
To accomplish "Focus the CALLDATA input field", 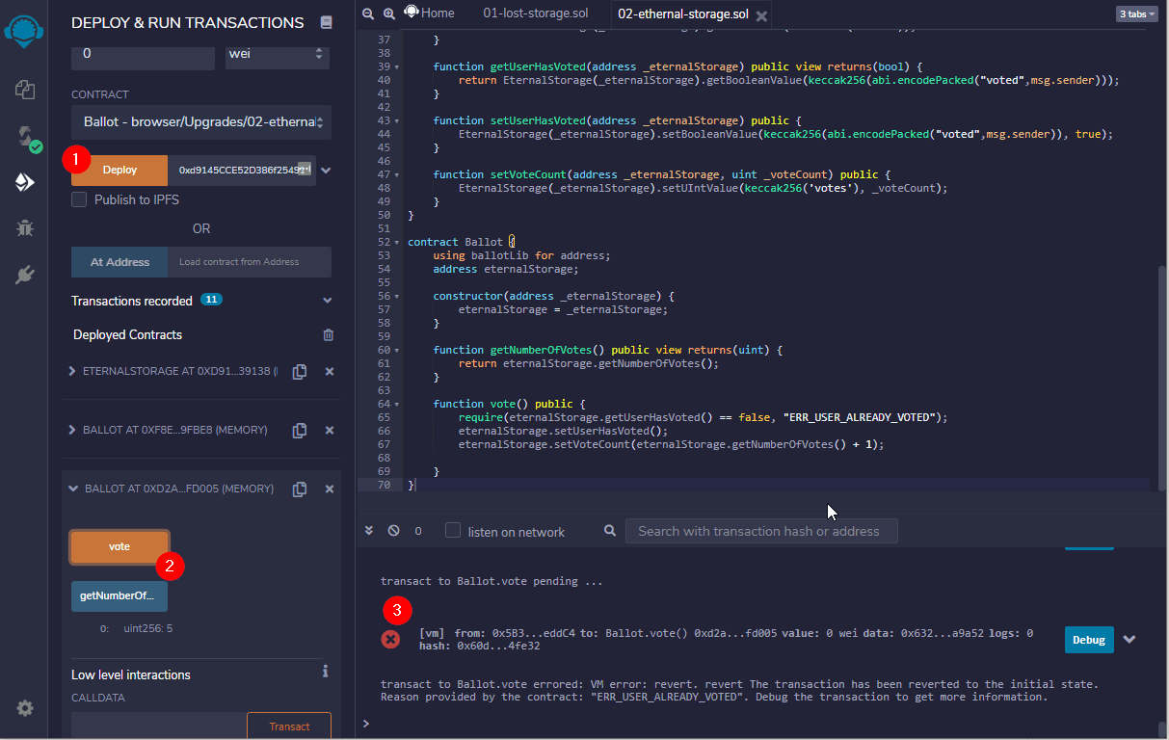I will pos(159,726).
